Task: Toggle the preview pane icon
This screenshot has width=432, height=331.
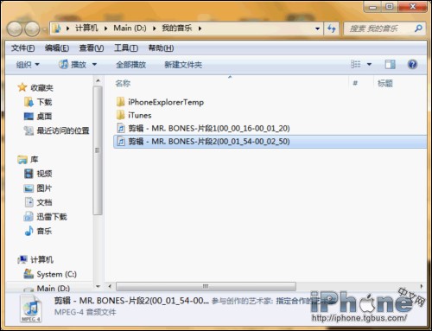Action: (x=391, y=64)
